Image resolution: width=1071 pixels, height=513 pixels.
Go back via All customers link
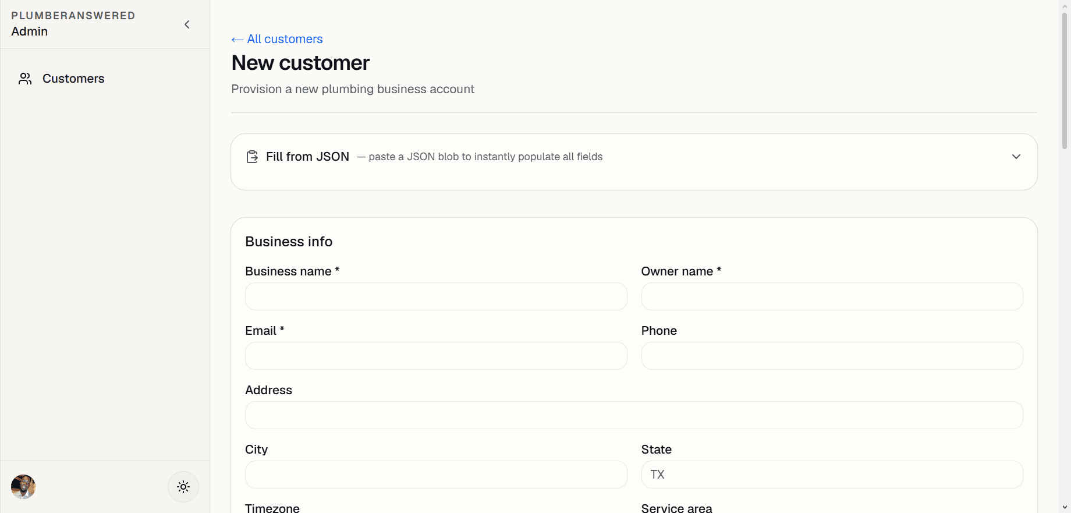(x=277, y=39)
